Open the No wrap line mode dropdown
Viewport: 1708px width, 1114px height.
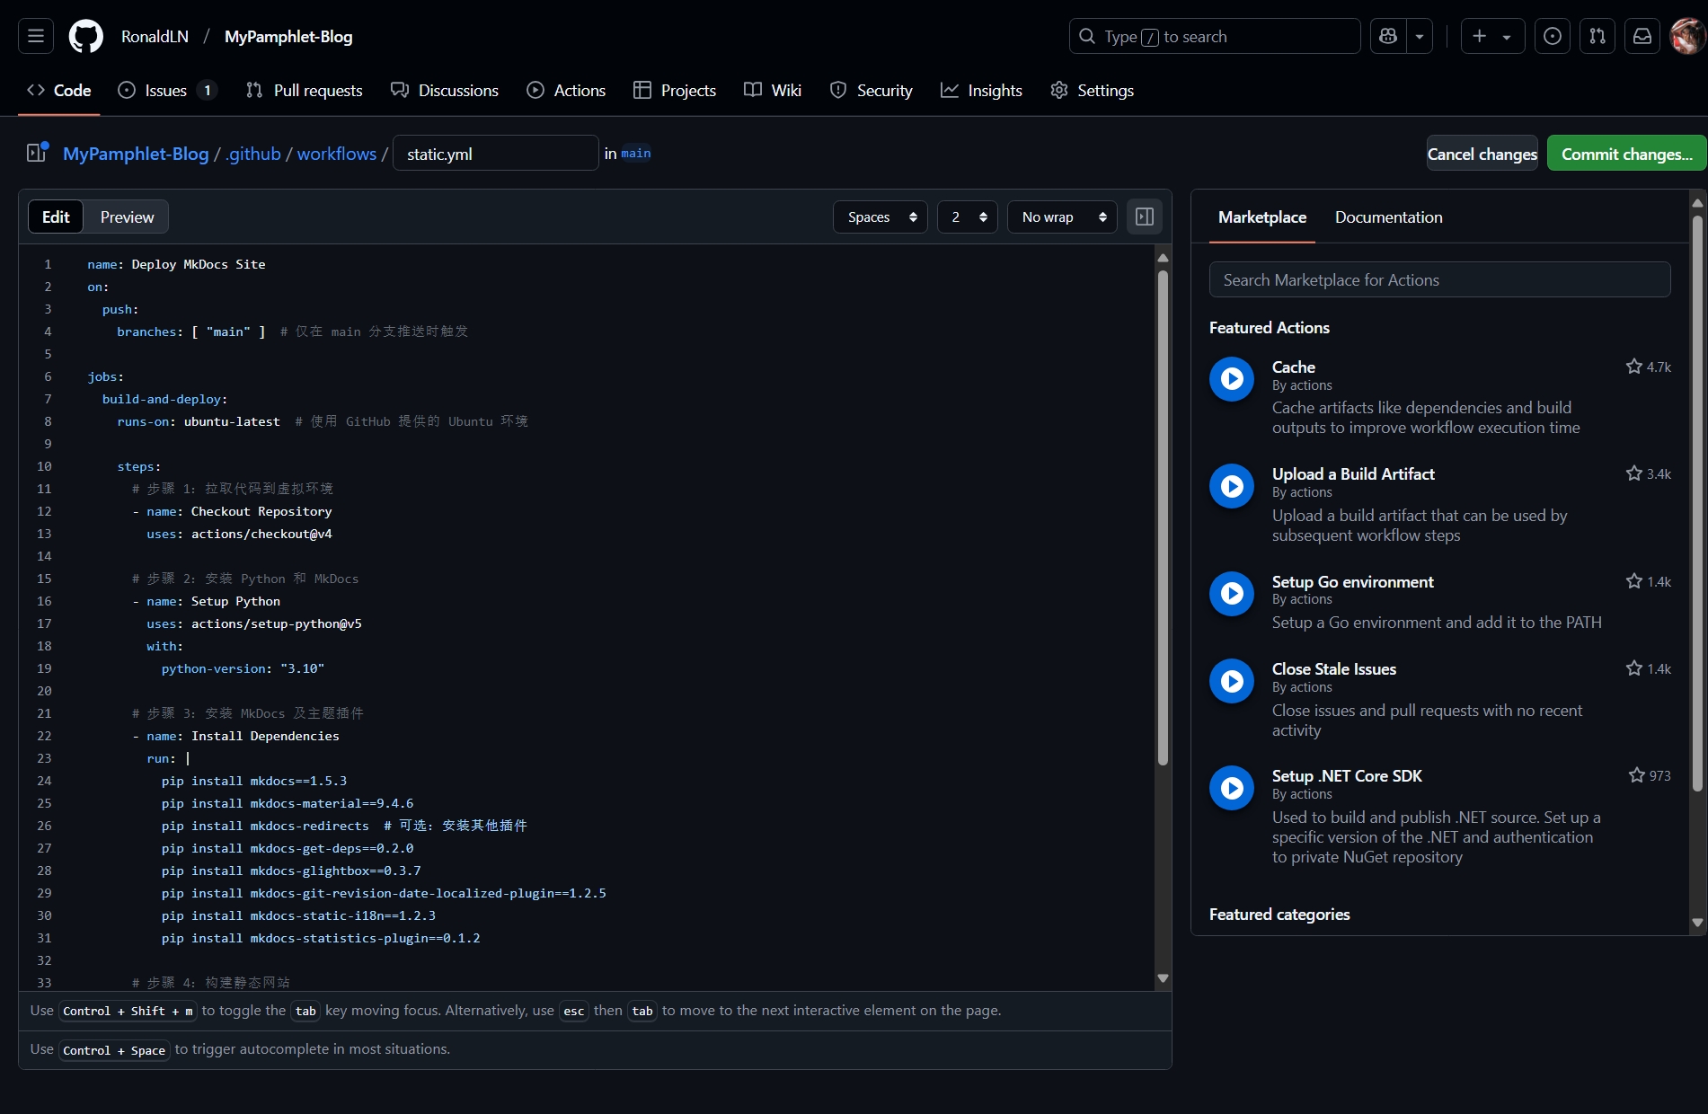[x=1062, y=217]
